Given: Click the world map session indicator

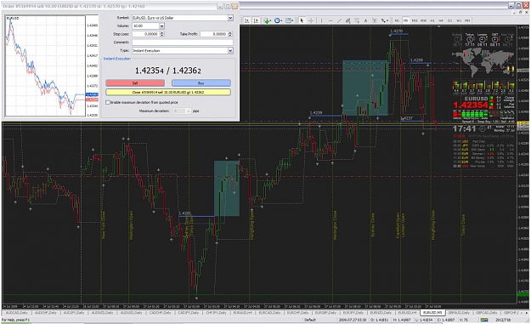Looking at the screenshot, I should (483, 63).
